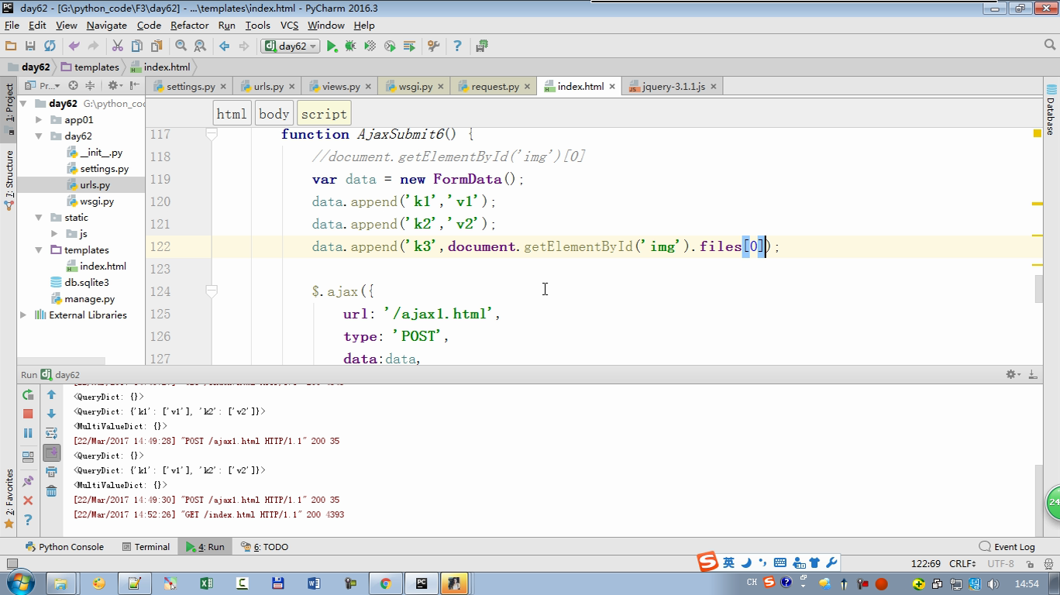Rerun day62 using the Run panel icon
The width and height of the screenshot is (1060, 595).
(x=28, y=395)
